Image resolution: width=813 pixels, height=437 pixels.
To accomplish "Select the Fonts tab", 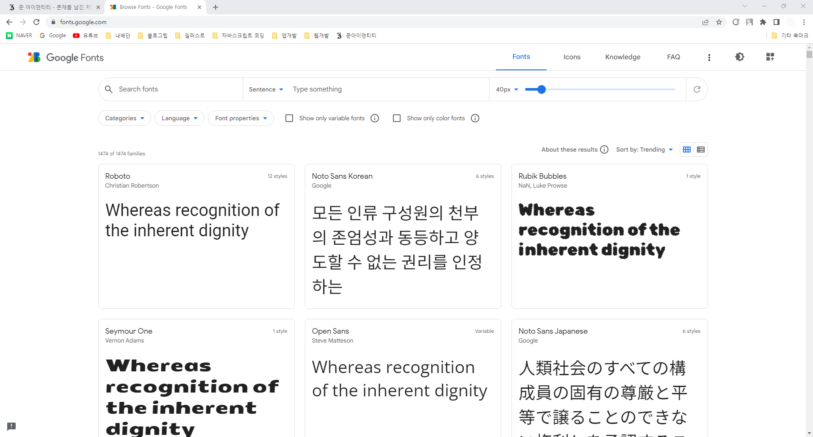I will [521, 57].
